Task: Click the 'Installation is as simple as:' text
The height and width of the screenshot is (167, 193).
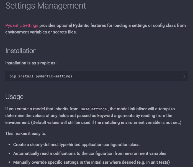Action: (x=31, y=63)
